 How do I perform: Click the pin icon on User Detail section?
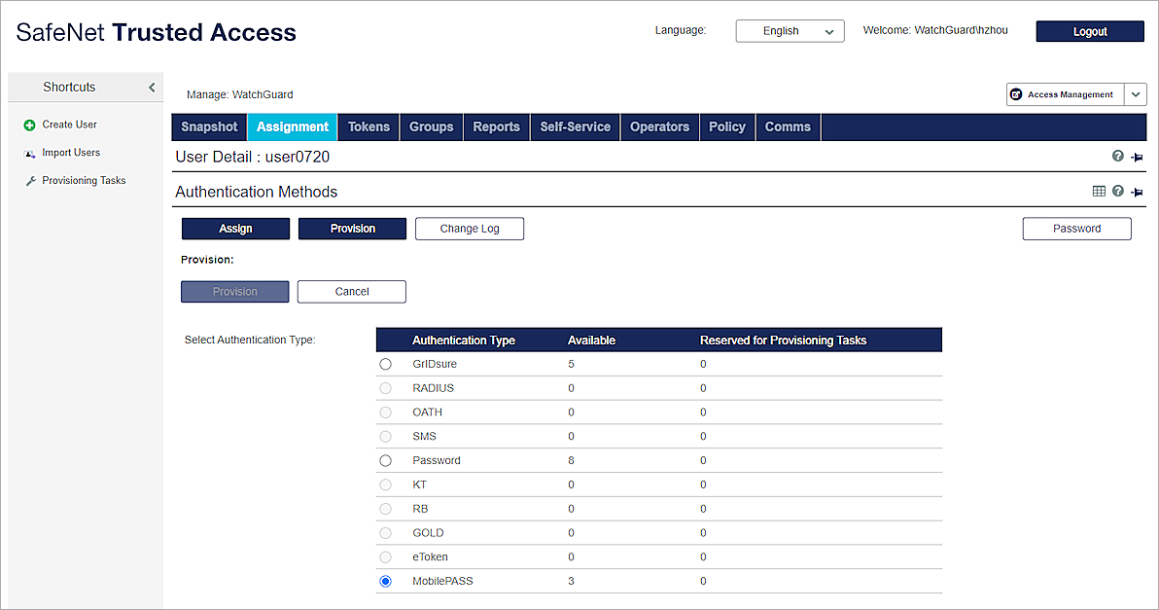(x=1137, y=157)
